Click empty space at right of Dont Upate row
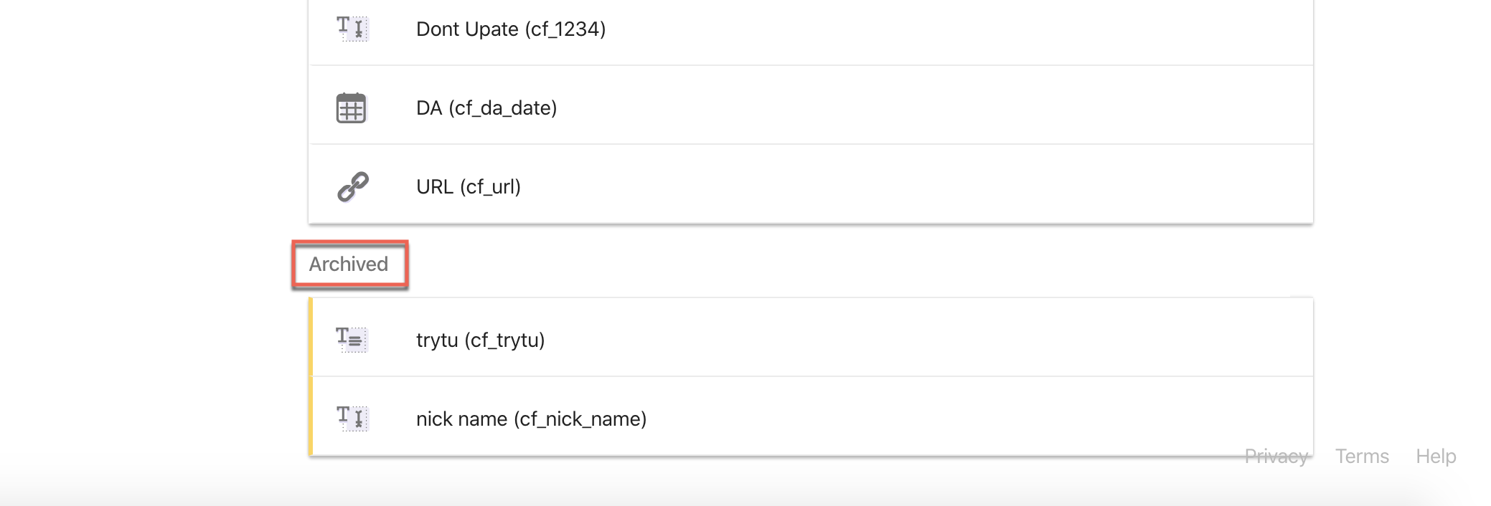The width and height of the screenshot is (1491, 506). [x=1005, y=29]
